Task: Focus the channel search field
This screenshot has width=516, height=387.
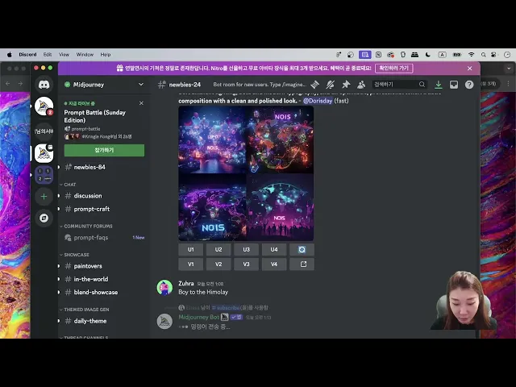Action: (399, 85)
